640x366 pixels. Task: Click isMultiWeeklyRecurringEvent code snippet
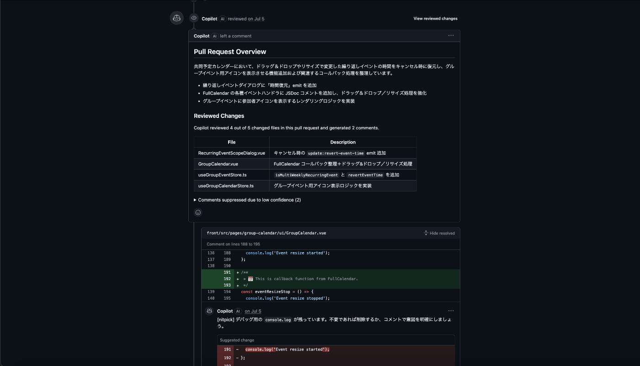[306, 175]
